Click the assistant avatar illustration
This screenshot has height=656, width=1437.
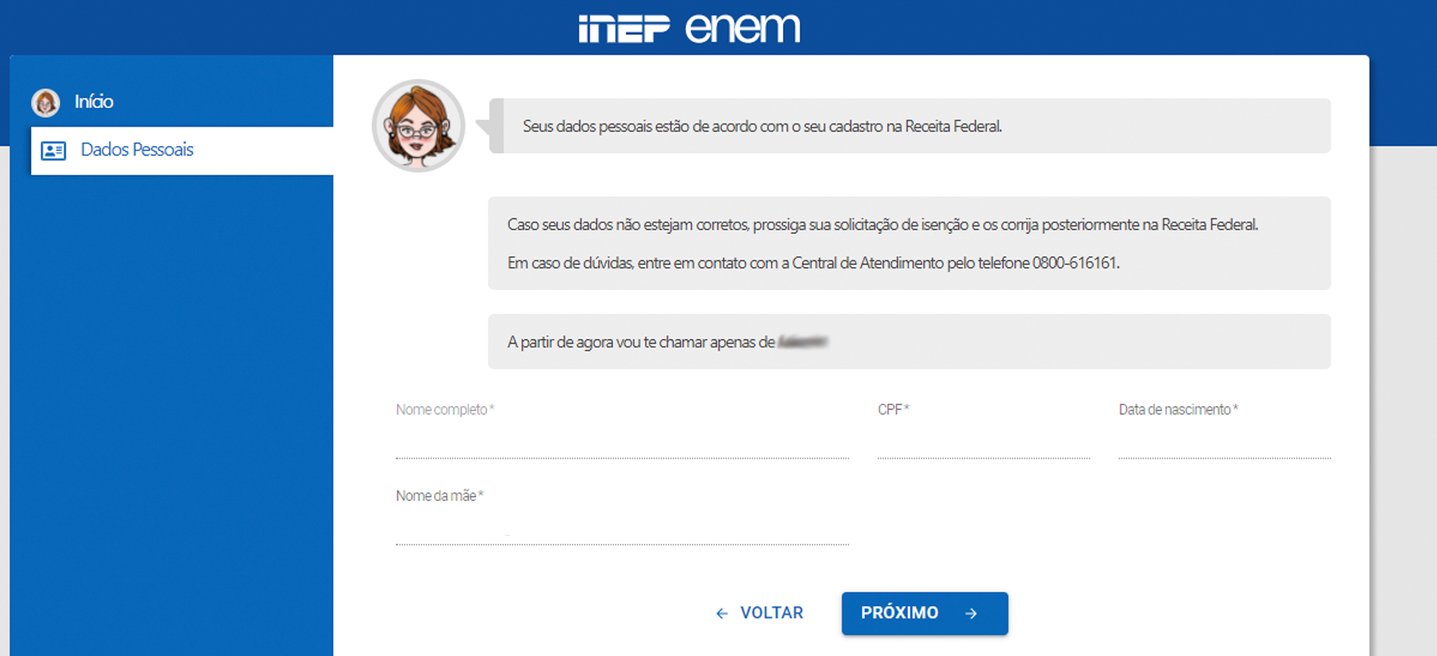pos(417,125)
